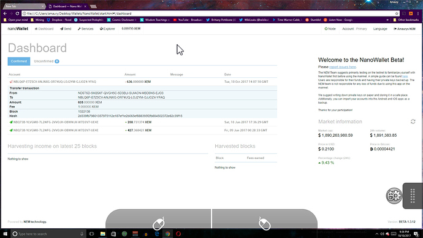Image resolution: width=423 pixels, height=238 pixels.
Task: Click the Windows taskbar search box
Action: click(x=48, y=234)
